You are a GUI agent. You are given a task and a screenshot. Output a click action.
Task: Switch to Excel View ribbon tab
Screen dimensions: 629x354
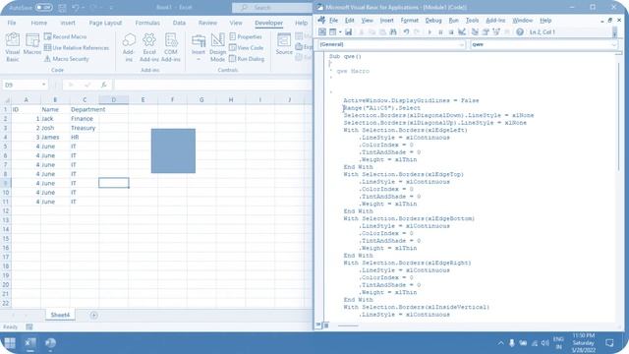point(236,23)
